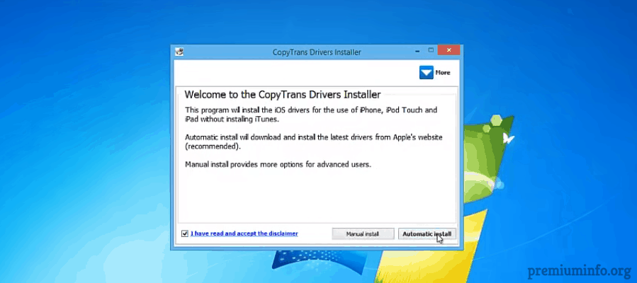Click the CopyTrans Drivers Installer title text
Image resolution: width=637 pixels, height=283 pixels.
[317, 52]
